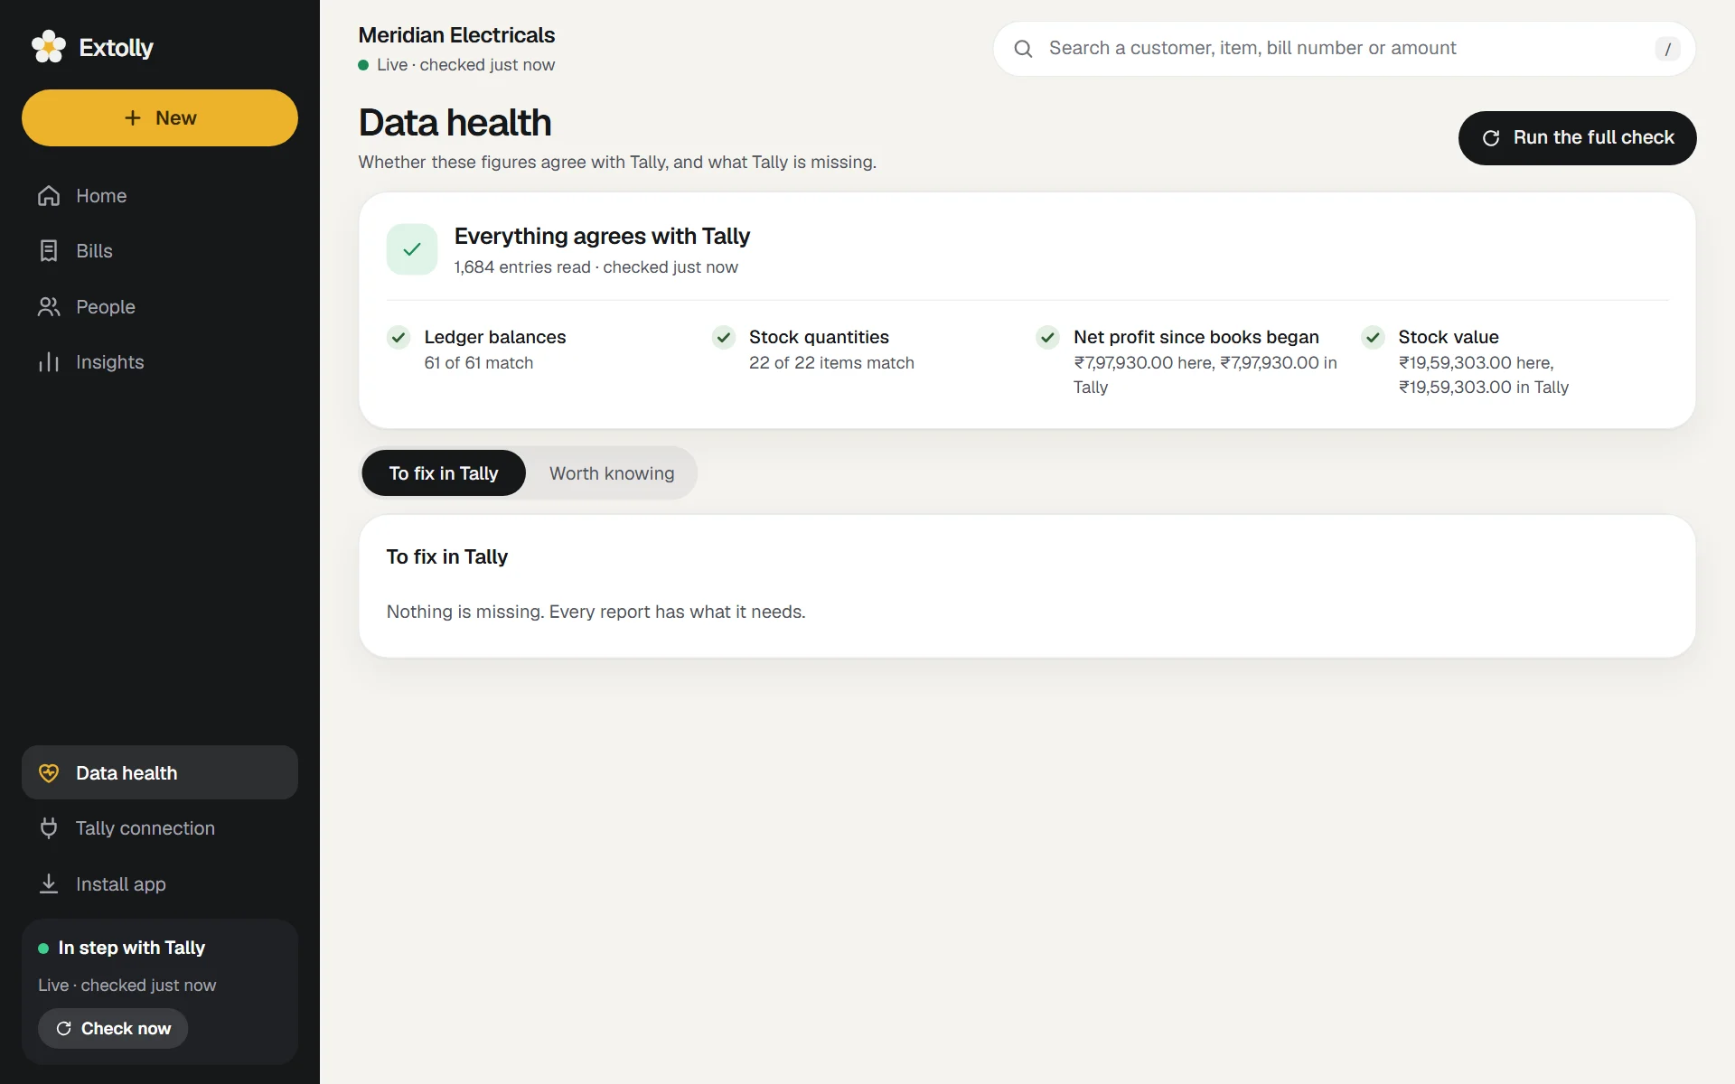Click the '1,684 entries read' text
Viewport: 1735px width, 1084px height.
(x=522, y=267)
